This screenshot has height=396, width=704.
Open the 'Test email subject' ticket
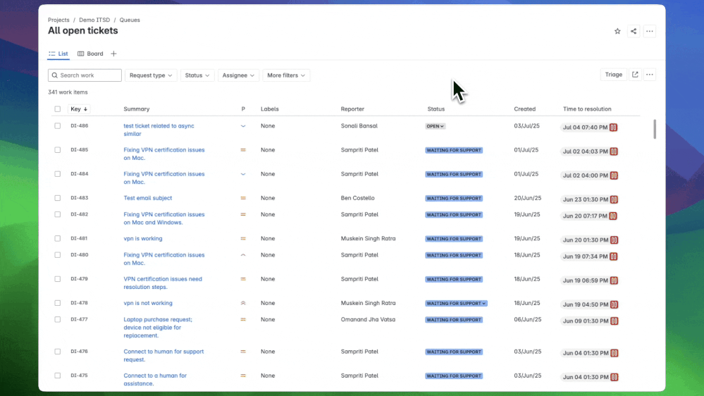[x=148, y=198]
